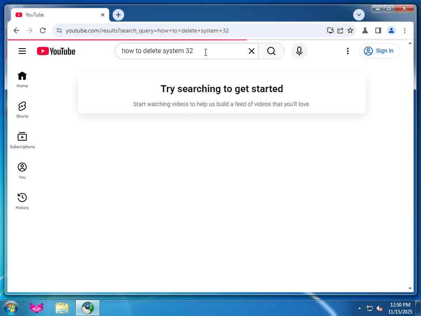Open Subscriptions in the sidebar
421x316 pixels.
point(22,140)
